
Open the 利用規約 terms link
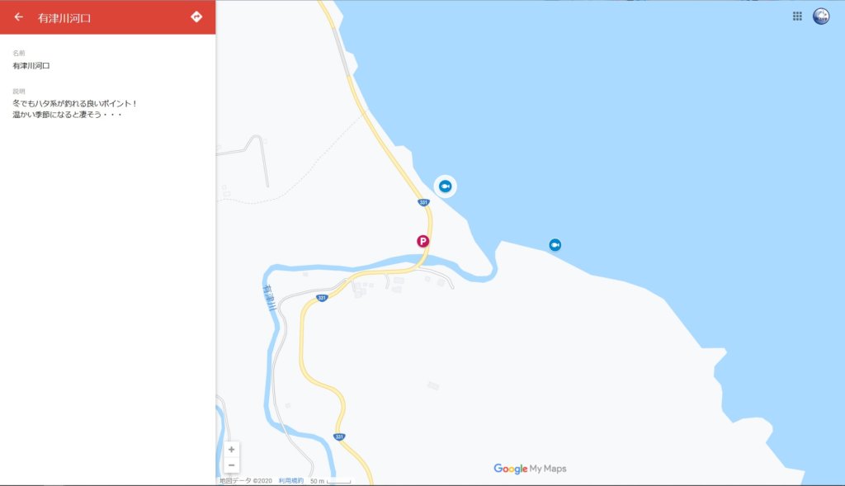click(291, 480)
